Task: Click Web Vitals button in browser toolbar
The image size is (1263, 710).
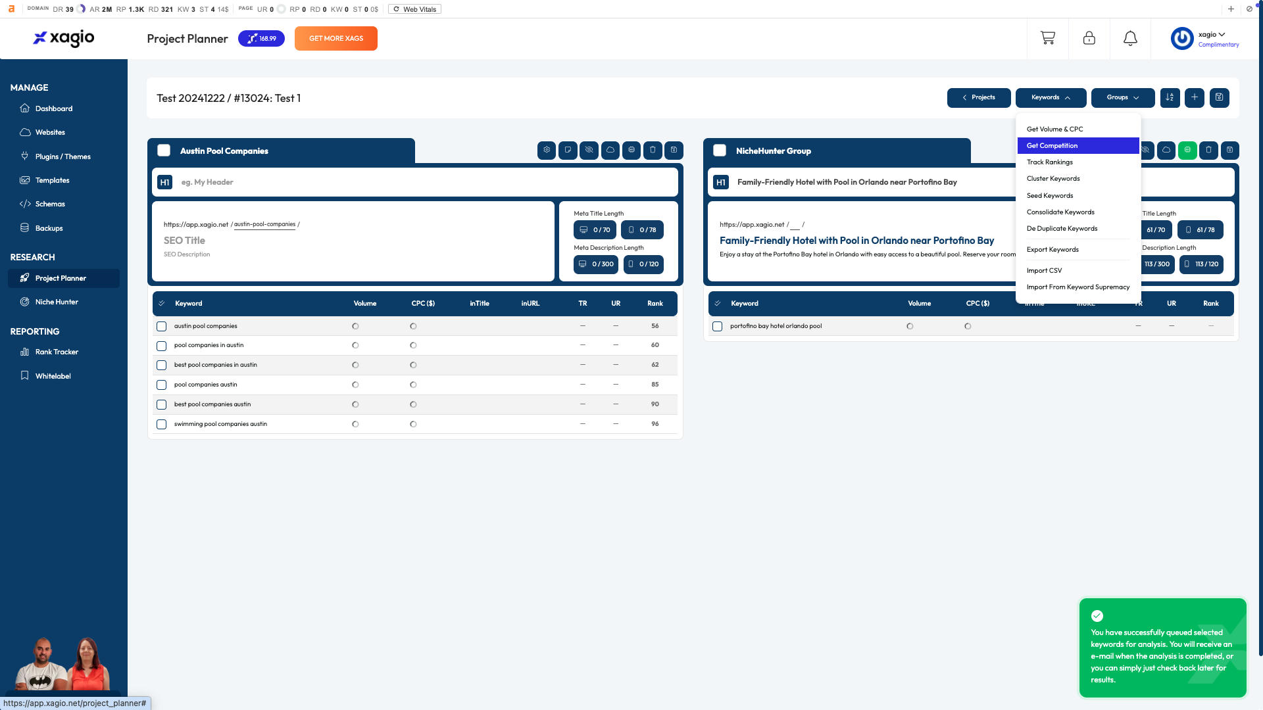Action: click(414, 9)
